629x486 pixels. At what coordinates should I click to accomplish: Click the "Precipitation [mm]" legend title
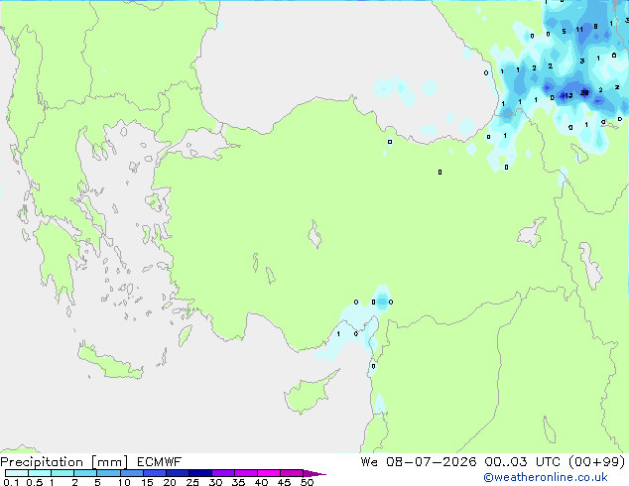point(64,462)
